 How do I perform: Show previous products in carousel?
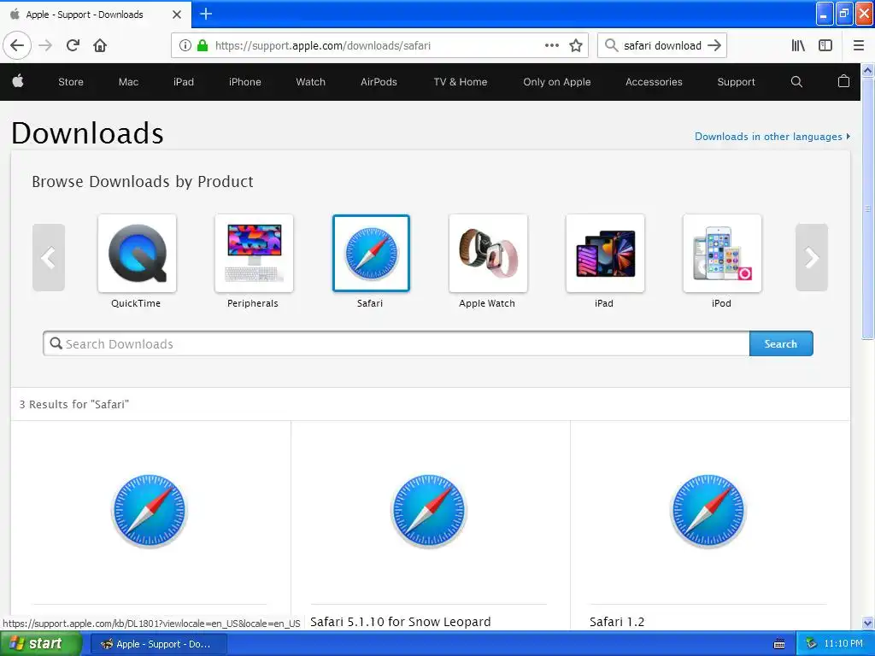49,257
